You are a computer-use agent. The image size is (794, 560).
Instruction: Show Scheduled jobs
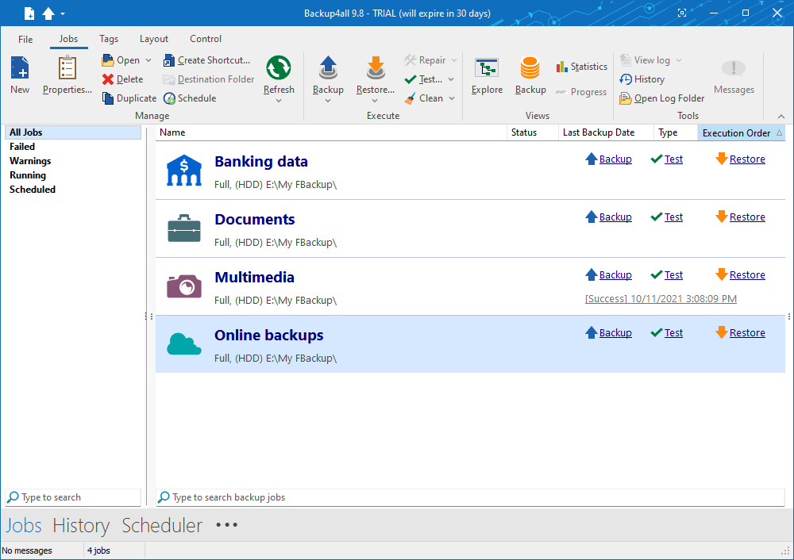tap(33, 190)
